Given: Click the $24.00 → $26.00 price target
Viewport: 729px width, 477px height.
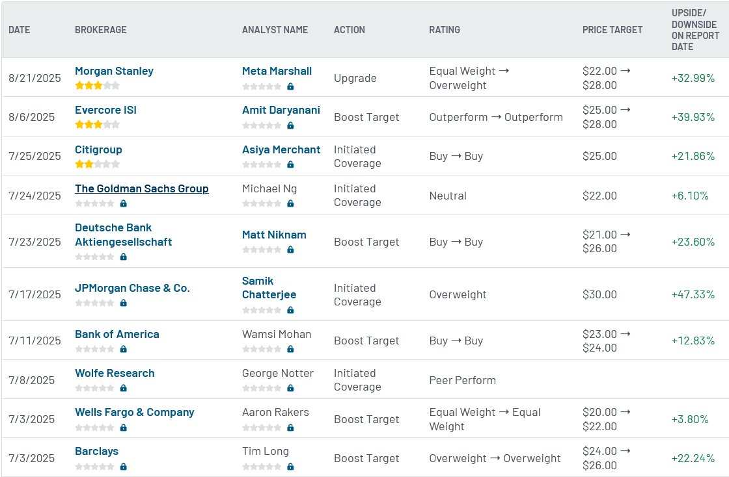Looking at the screenshot, I should point(606,458).
